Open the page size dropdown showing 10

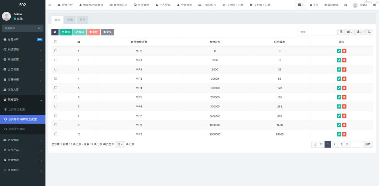(x=120, y=144)
